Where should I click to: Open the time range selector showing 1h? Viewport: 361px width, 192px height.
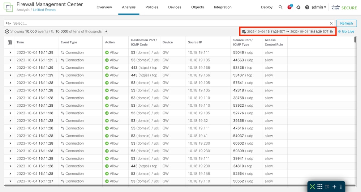(x=288, y=31)
